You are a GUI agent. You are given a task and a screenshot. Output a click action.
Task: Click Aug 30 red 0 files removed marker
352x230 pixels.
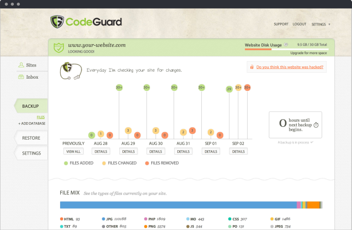click(165, 135)
